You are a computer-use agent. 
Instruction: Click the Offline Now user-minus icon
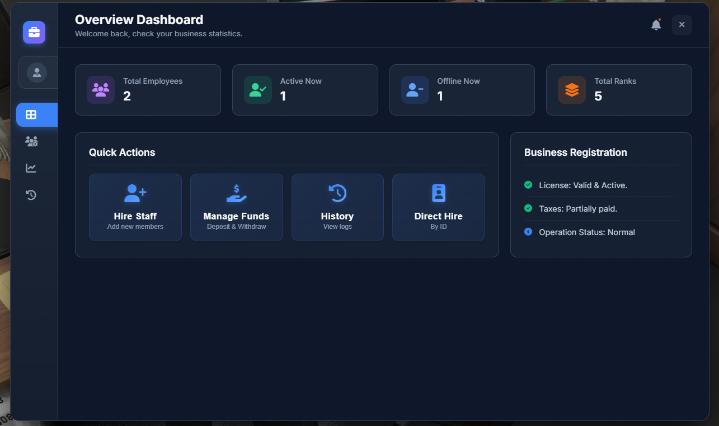coord(415,90)
